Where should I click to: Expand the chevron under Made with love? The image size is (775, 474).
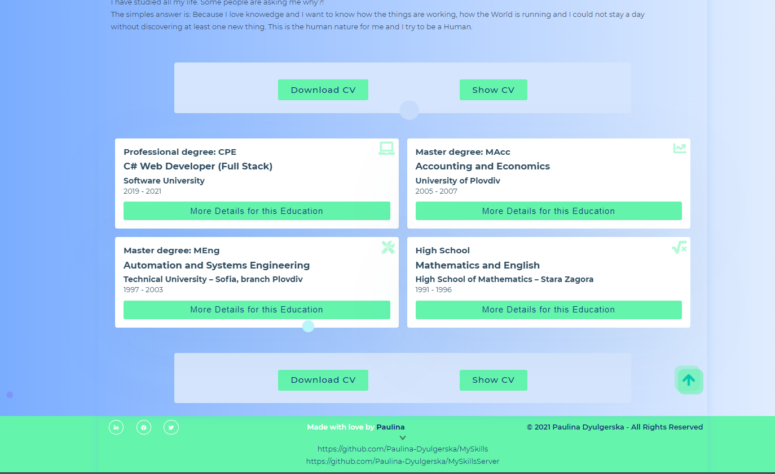pos(402,437)
